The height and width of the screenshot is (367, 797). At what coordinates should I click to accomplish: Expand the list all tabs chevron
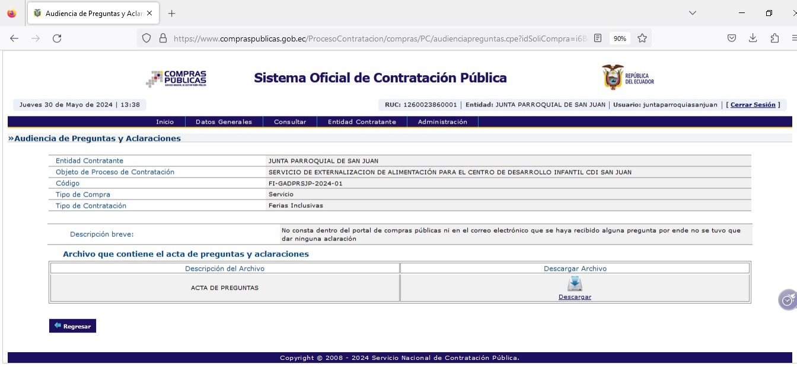click(692, 13)
